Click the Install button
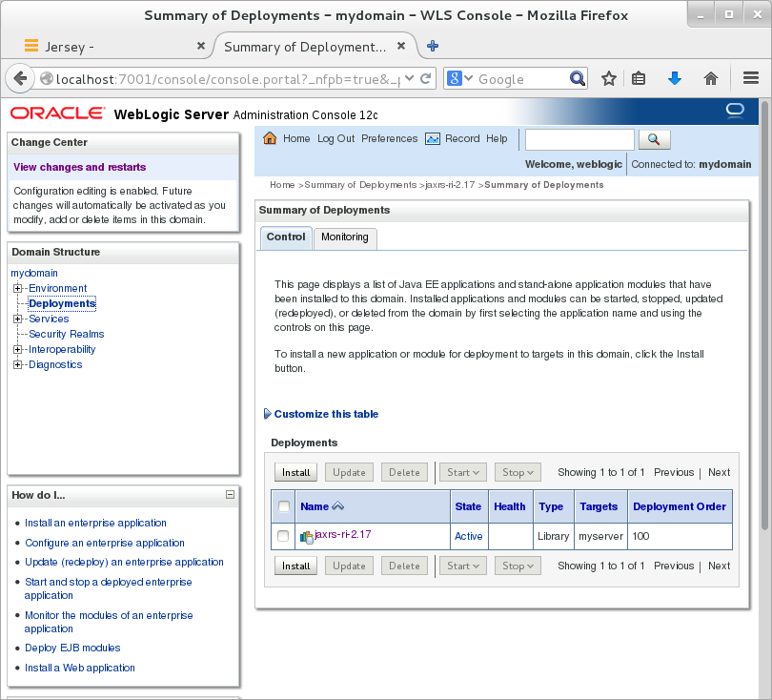772x700 pixels. click(x=295, y=471)
